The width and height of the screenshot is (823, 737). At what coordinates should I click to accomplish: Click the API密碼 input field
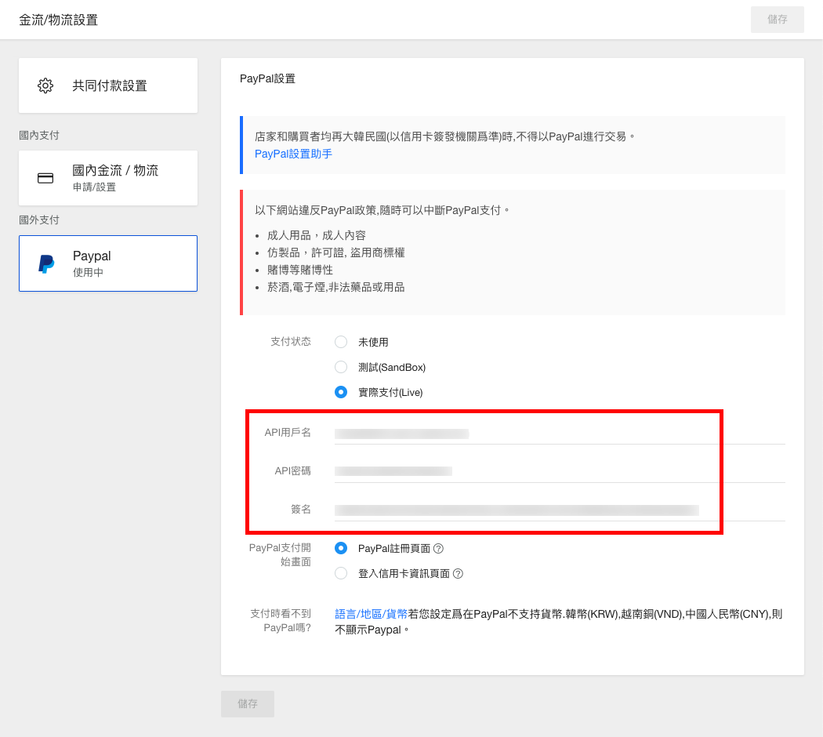pos(560,471)
